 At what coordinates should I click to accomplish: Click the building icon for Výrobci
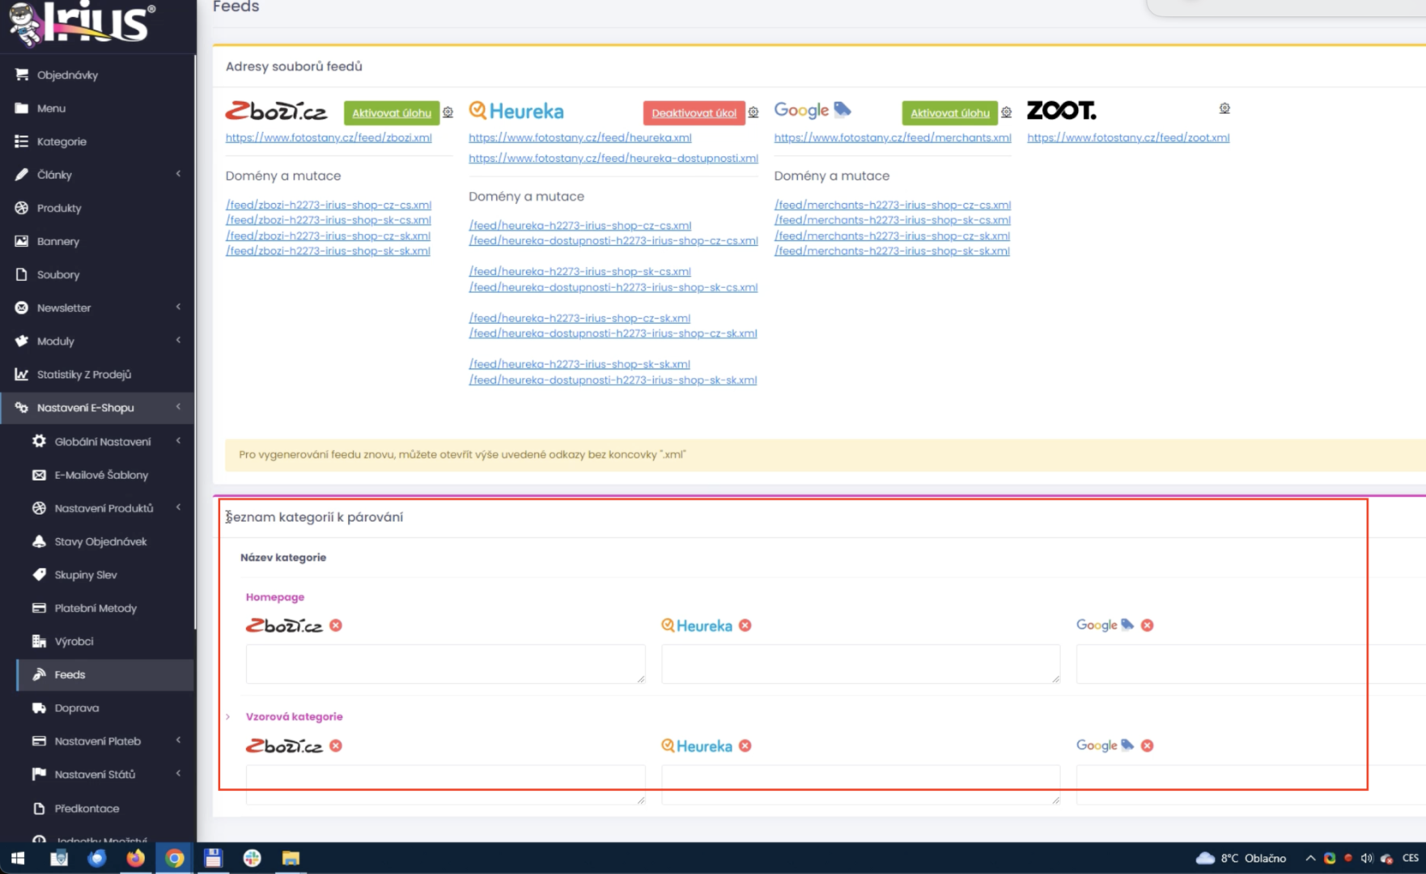(39, 641)
